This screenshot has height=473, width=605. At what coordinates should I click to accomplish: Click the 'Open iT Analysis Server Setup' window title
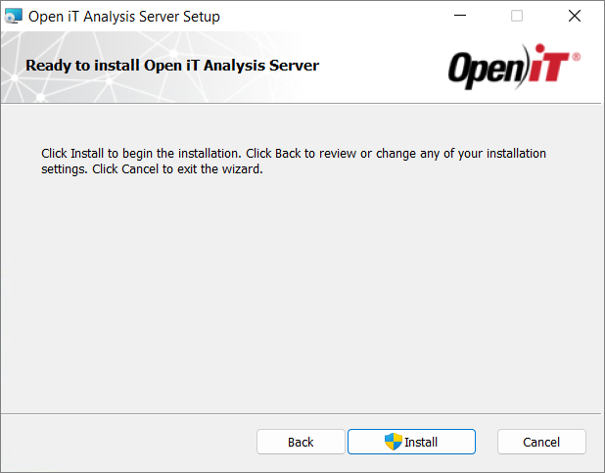[124, 17]
